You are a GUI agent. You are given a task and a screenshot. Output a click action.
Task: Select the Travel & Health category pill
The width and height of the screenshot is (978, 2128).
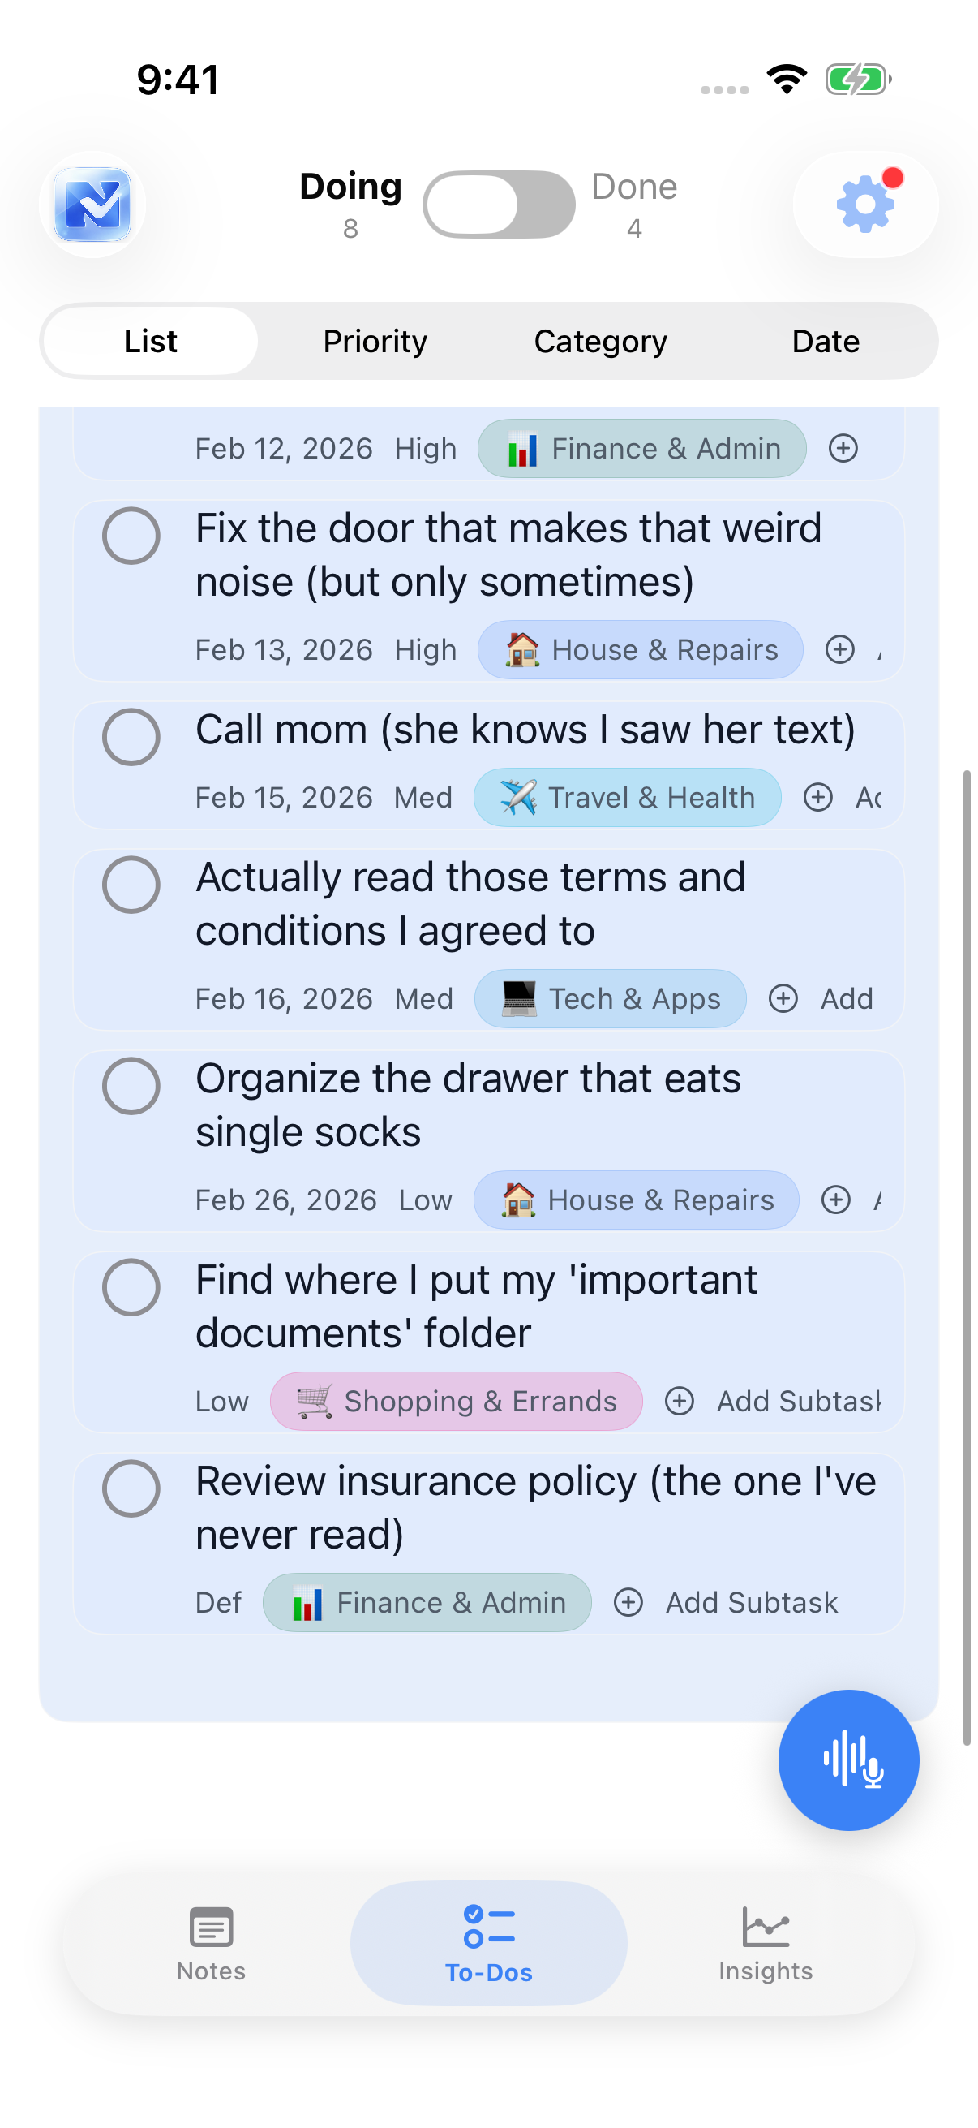(x=627, y=797)
